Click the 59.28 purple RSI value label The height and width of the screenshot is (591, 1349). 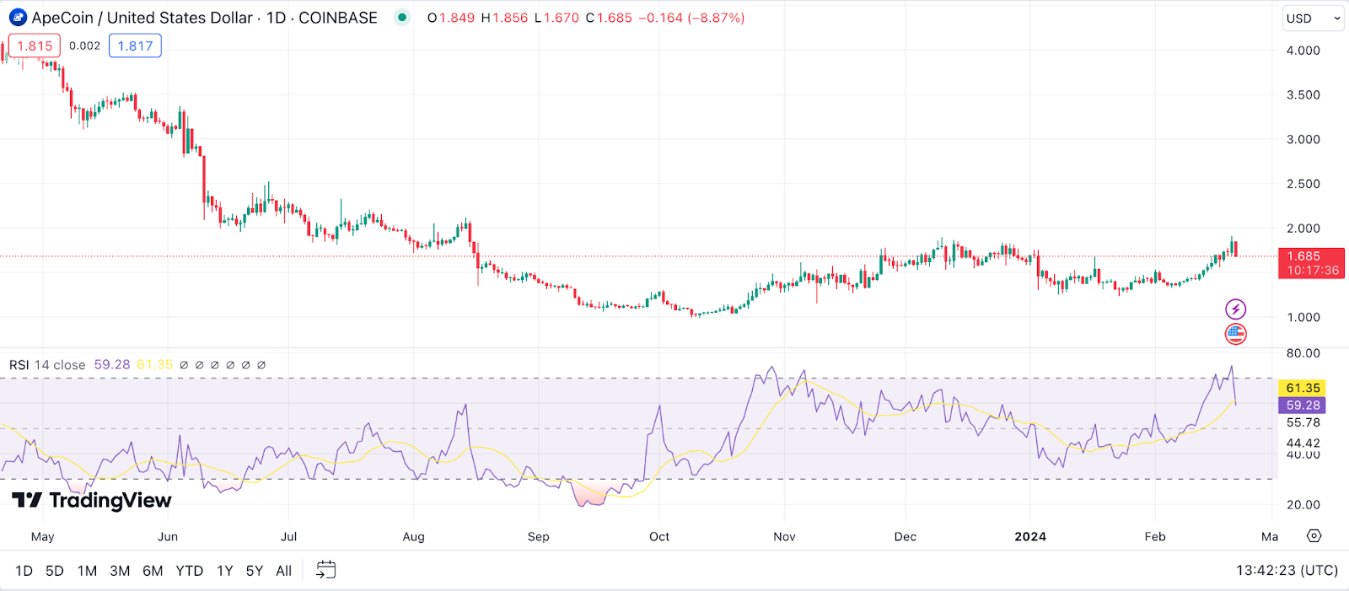[x=1303, y=406]
